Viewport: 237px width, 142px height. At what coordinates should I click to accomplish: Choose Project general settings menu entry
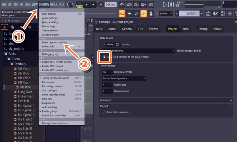click(x=55, y=43)
